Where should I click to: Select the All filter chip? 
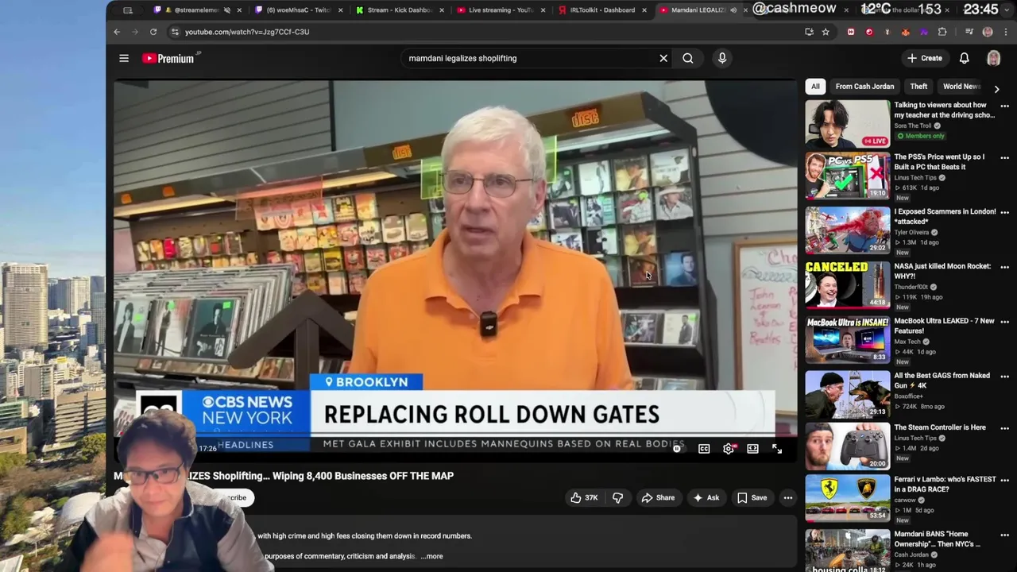[x=815, y=87]
